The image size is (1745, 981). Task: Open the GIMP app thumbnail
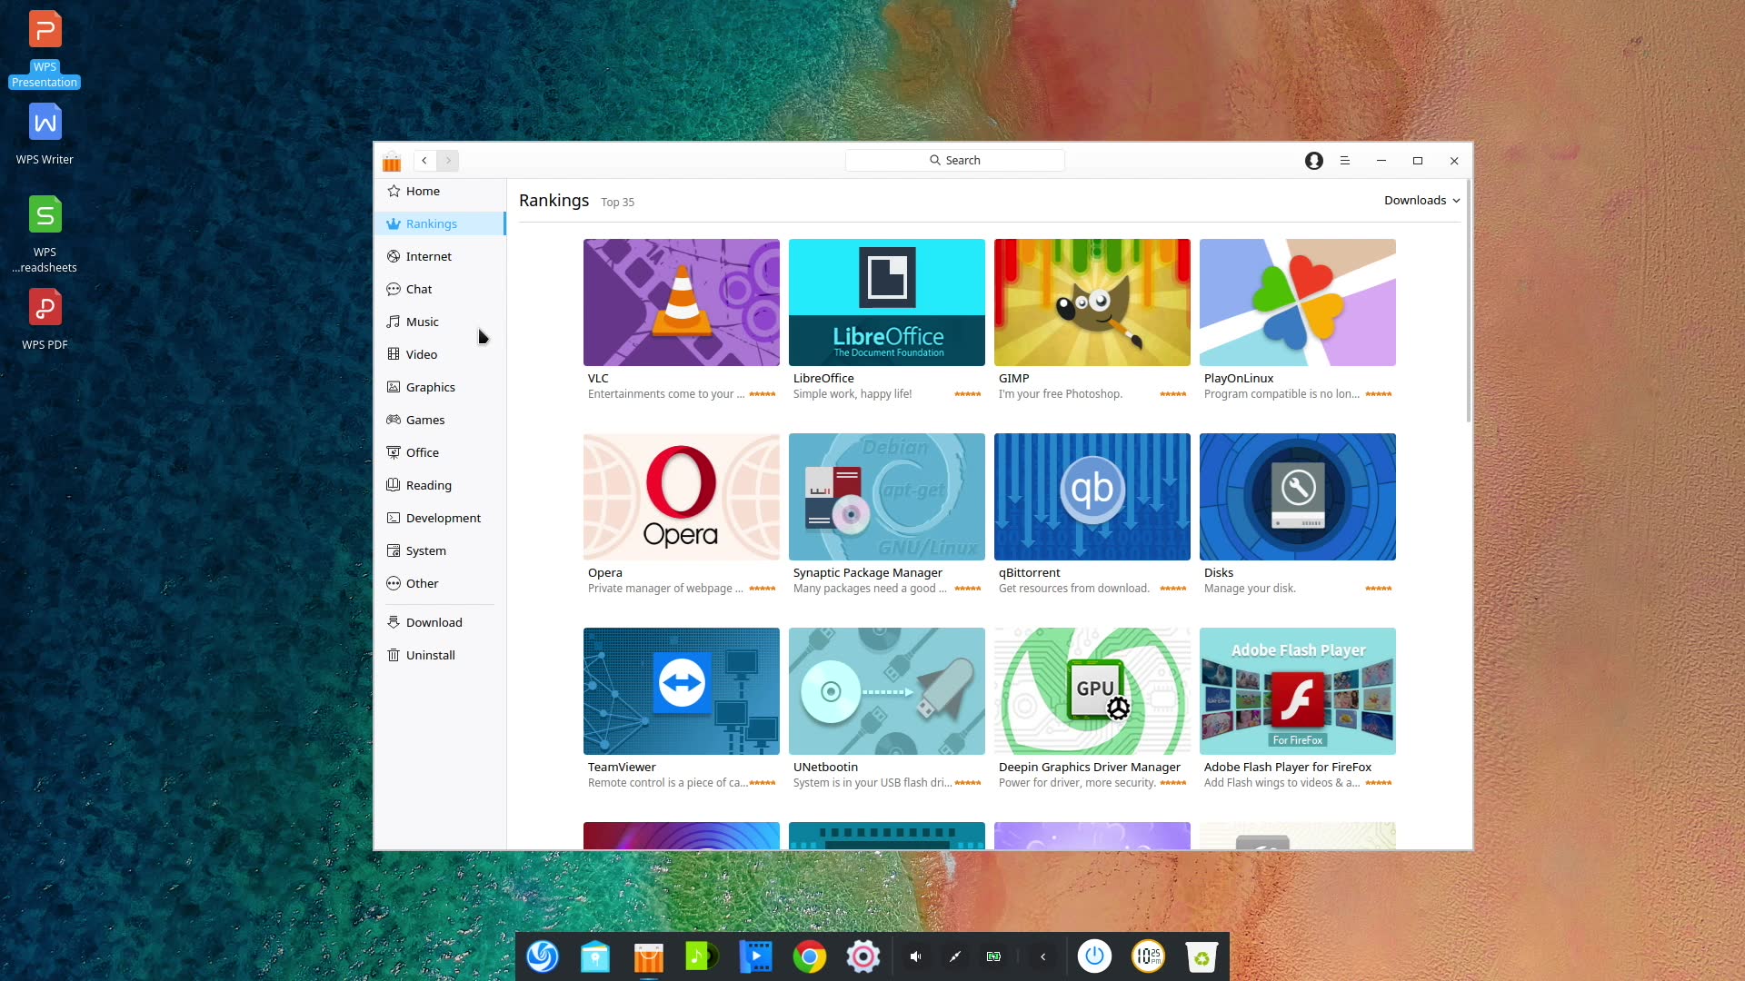[x=1092, y=302]
